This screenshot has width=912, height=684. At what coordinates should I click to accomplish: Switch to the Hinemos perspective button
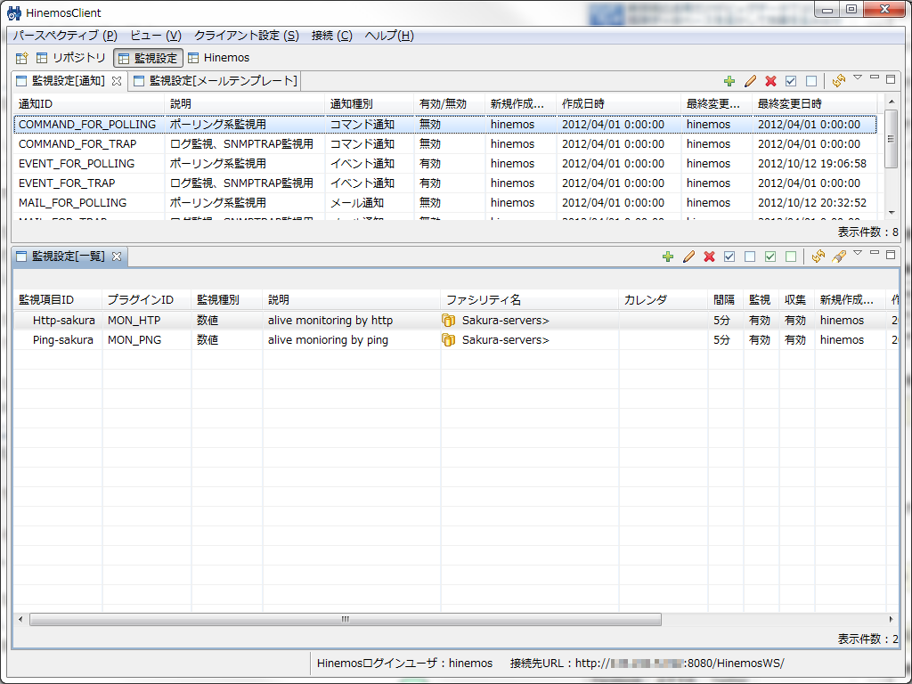(219, 58)
